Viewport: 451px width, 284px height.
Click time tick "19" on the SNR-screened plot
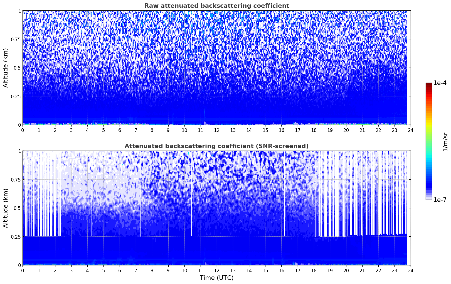pyautogui.click(x=330, y=270)
